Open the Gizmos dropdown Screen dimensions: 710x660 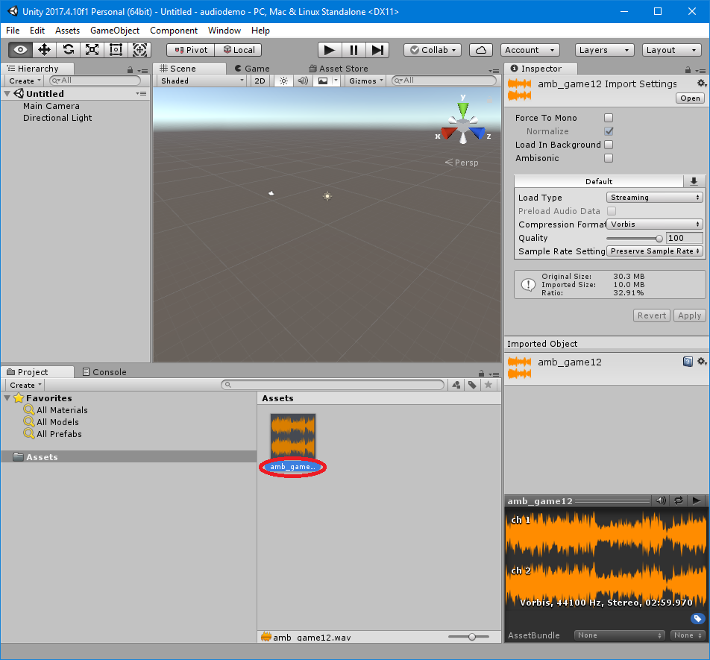pyautogui.click(x=366, y=81)
